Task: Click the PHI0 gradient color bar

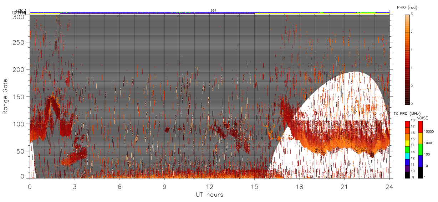Action: point(407,59)
